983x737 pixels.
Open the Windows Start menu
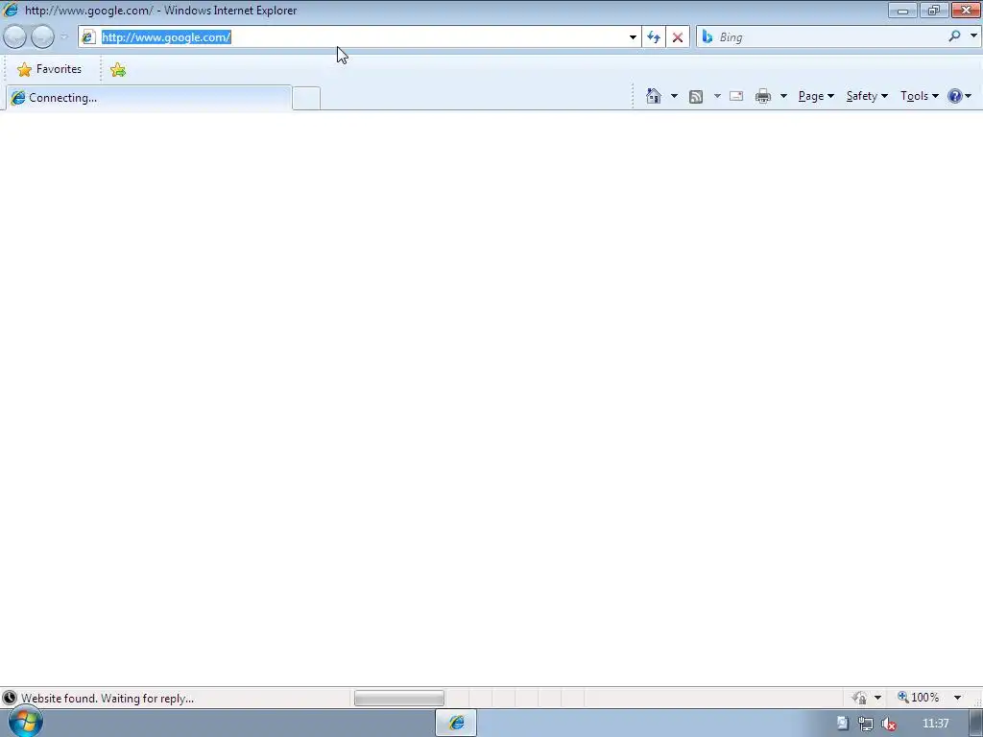tap(25, 722)
